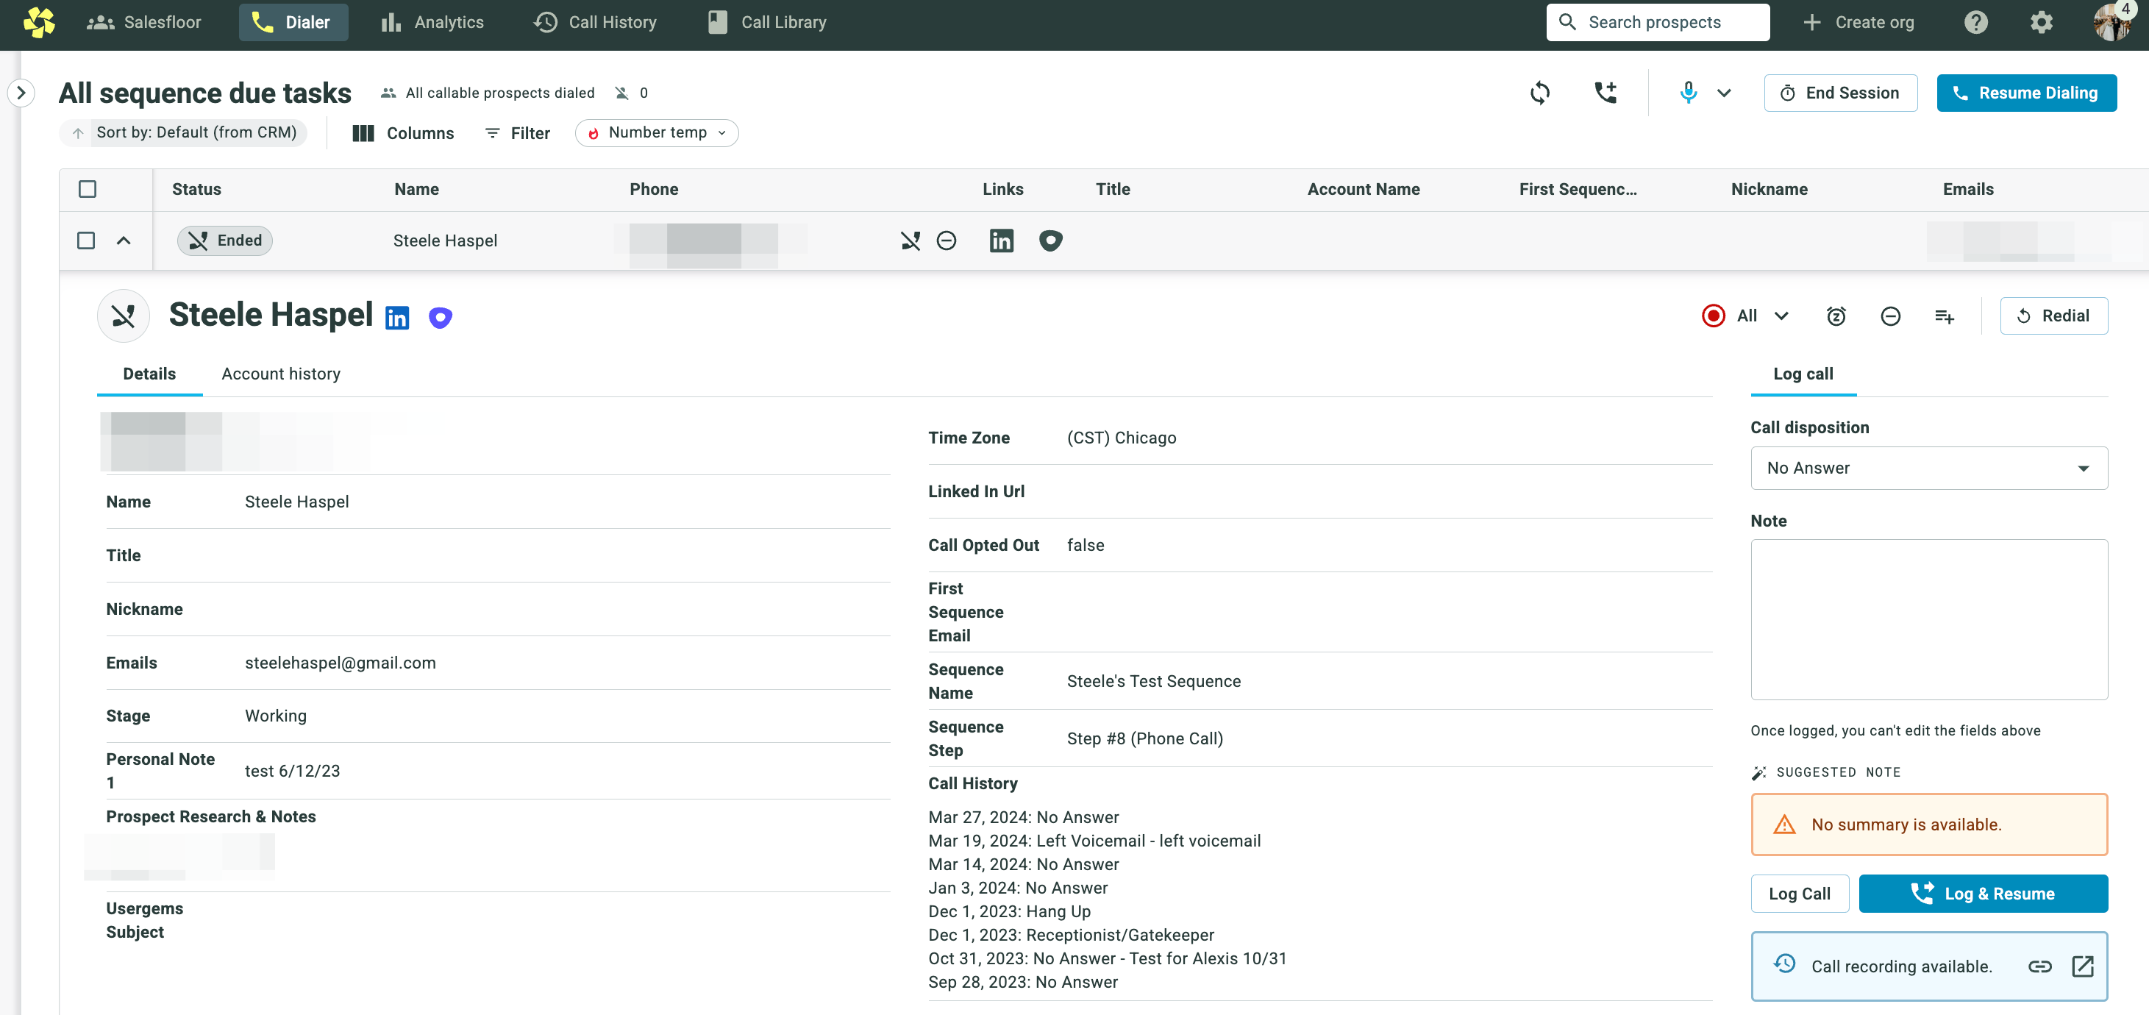Open the help question mark icon
2149x1015 pixels.
pos(1975,23)
